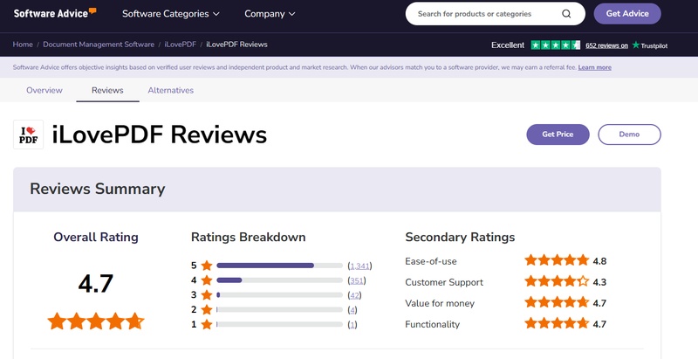The width and height of the screenshot is (698, 359).
Task: Click the Customer Support star rating
Action: point(557,281)
